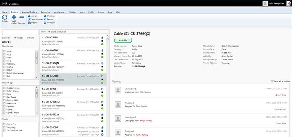Enable Show all activities checkbox
Image resolution: width=292 pixels, height=137 pixels.
click(272, 81)
